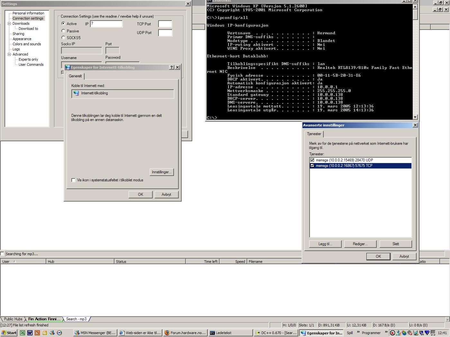Click the blue triangle tray icon
Image resolution: width=450 pixels, height=337 pixels.
(427, 333)
